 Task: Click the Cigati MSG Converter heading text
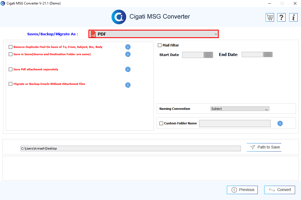(160, 17)
